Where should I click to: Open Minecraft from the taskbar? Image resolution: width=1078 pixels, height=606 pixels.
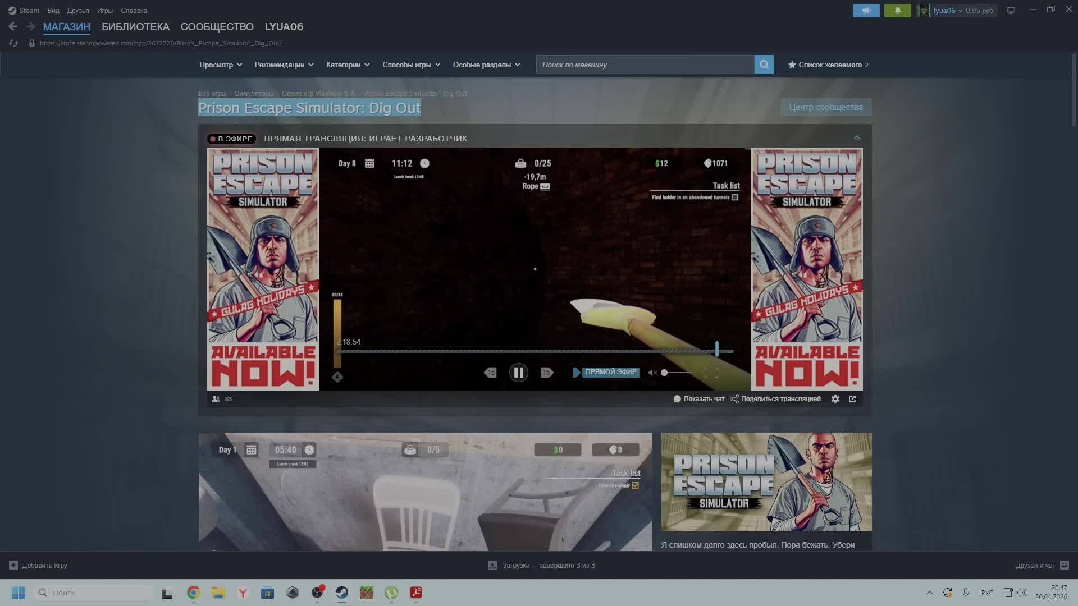(x=367, y=593)
